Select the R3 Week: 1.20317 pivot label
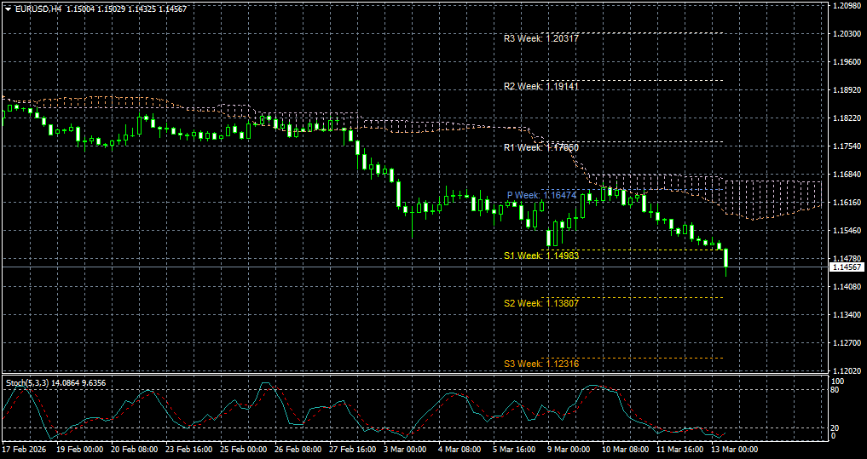The height and width of the screenshot is (459, 867). click(541, 38)
